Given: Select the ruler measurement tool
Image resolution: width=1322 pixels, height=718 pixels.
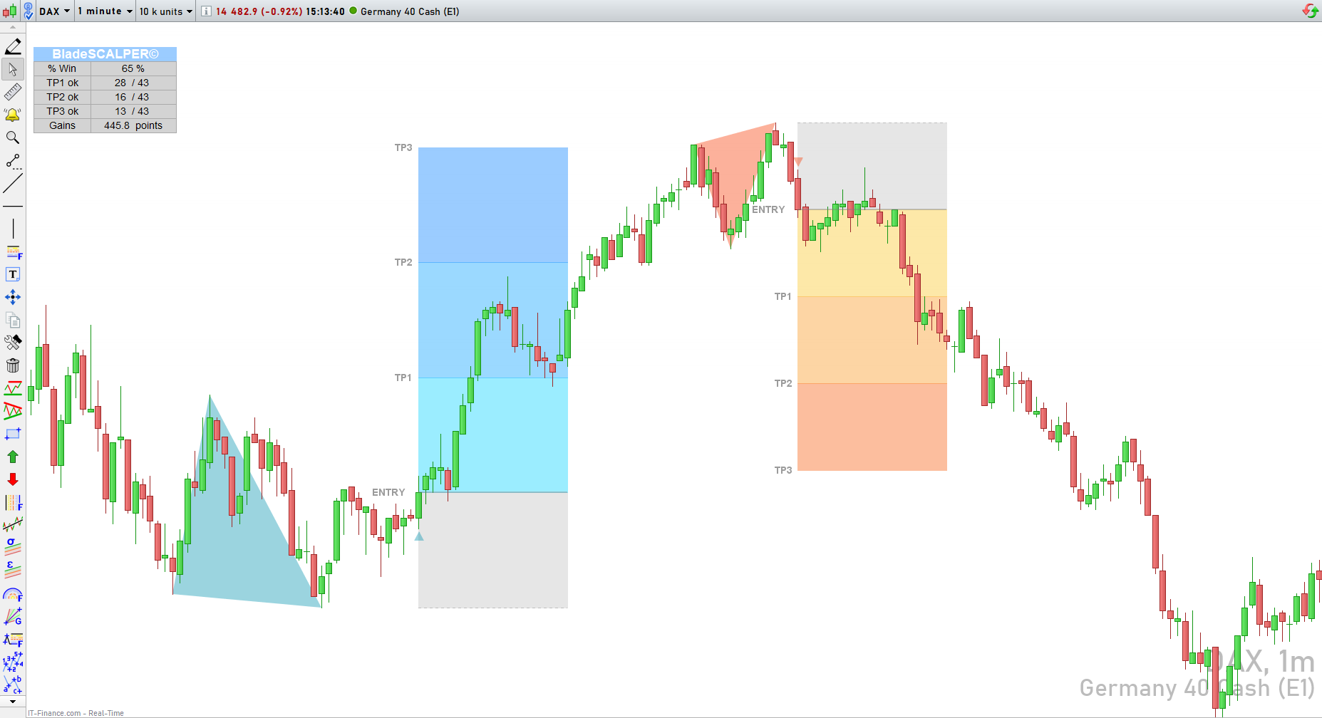Looking at the screenshot, I should 13,93.
